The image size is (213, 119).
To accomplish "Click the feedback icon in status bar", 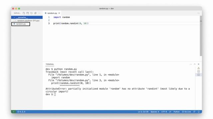I will (x=194, y=112).
